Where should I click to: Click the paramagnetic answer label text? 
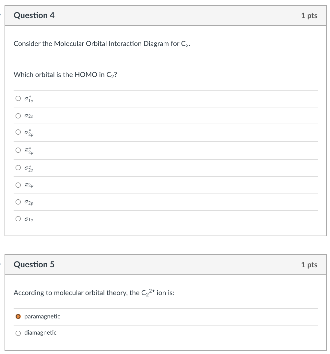pos(42,316)
